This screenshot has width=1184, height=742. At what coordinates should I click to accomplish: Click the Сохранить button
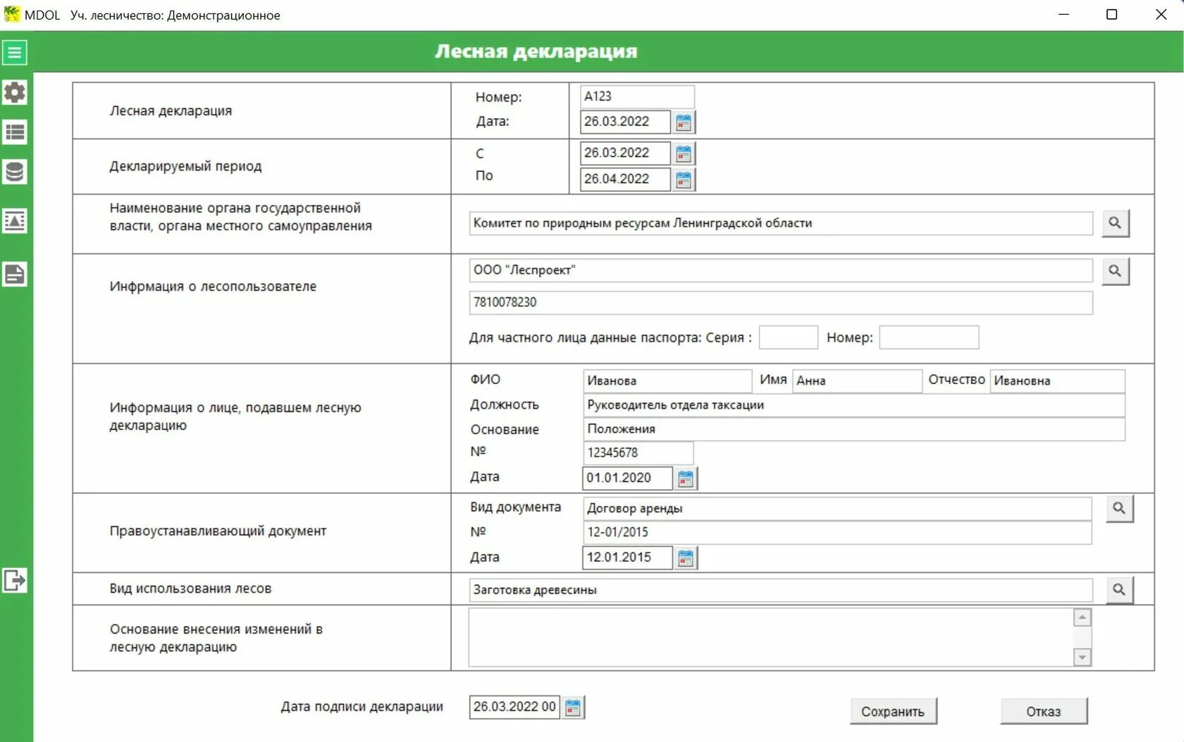pyautogui.click(x=893, y=712)
